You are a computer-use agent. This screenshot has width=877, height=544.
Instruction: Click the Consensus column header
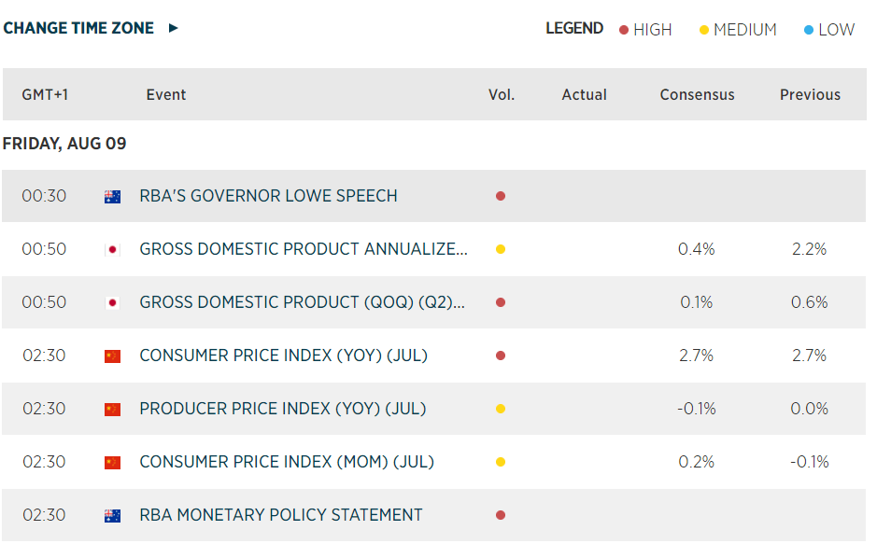697,94
